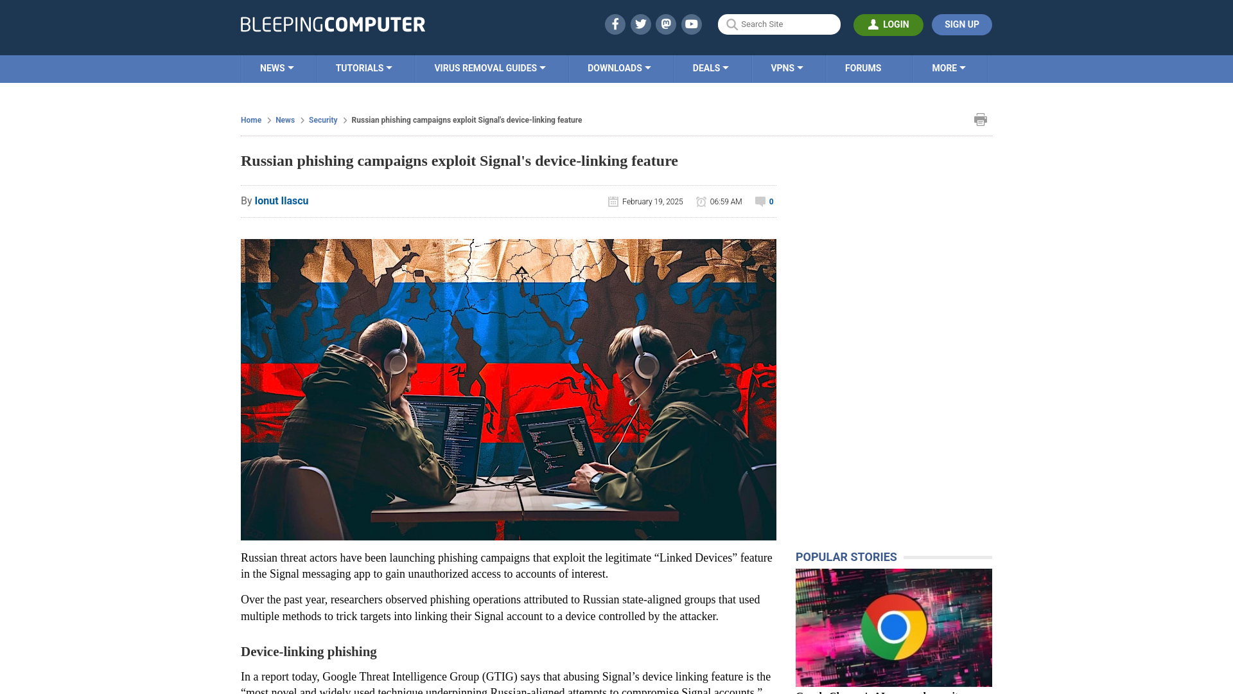Image resolution: width=1233 pixels, height=694 pixels.
Task: Click the LOGIN user account icon
Action: click(x=873, y=24)
